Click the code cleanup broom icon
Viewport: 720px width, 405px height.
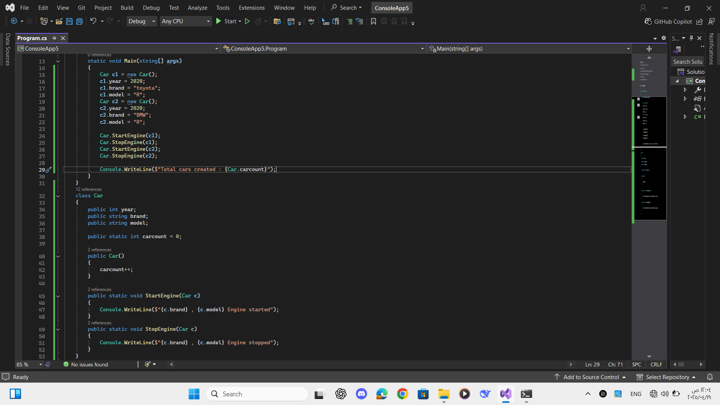147,364
